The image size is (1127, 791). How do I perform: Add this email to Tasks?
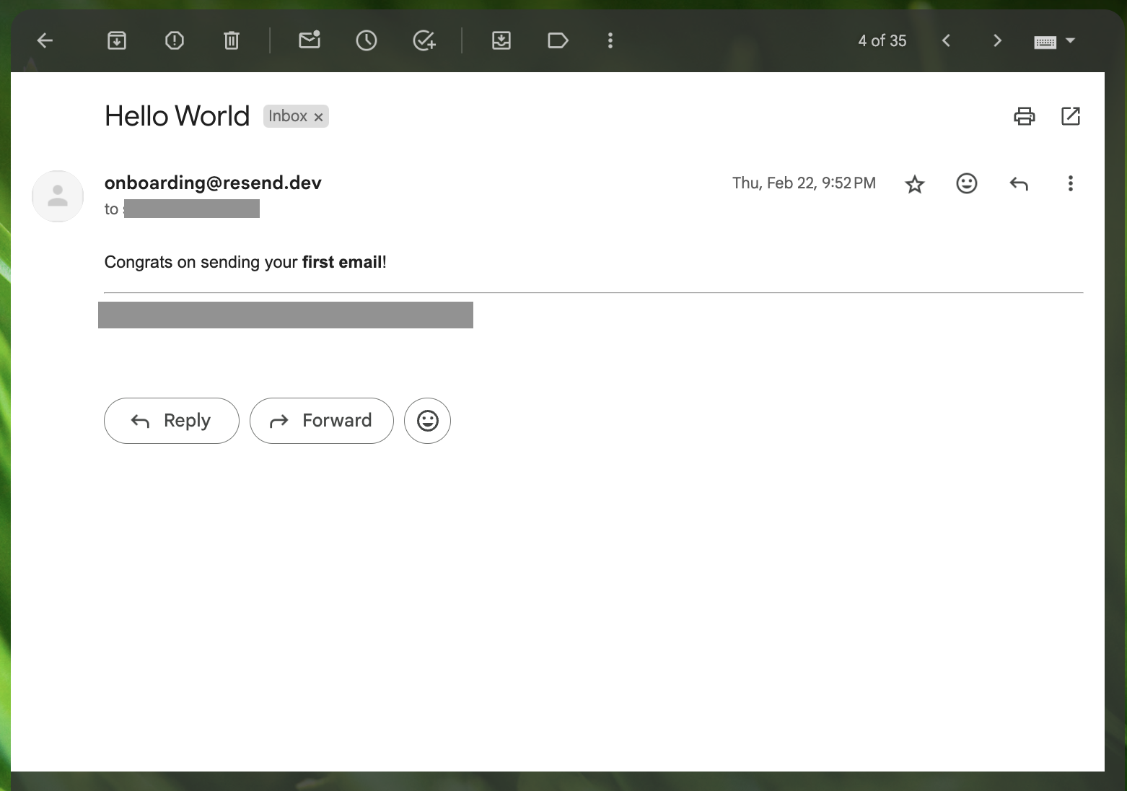pyautogui.click(x=425, y=40)
